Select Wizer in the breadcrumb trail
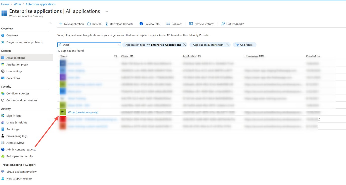The image size is (346, 185). [17, 4]
